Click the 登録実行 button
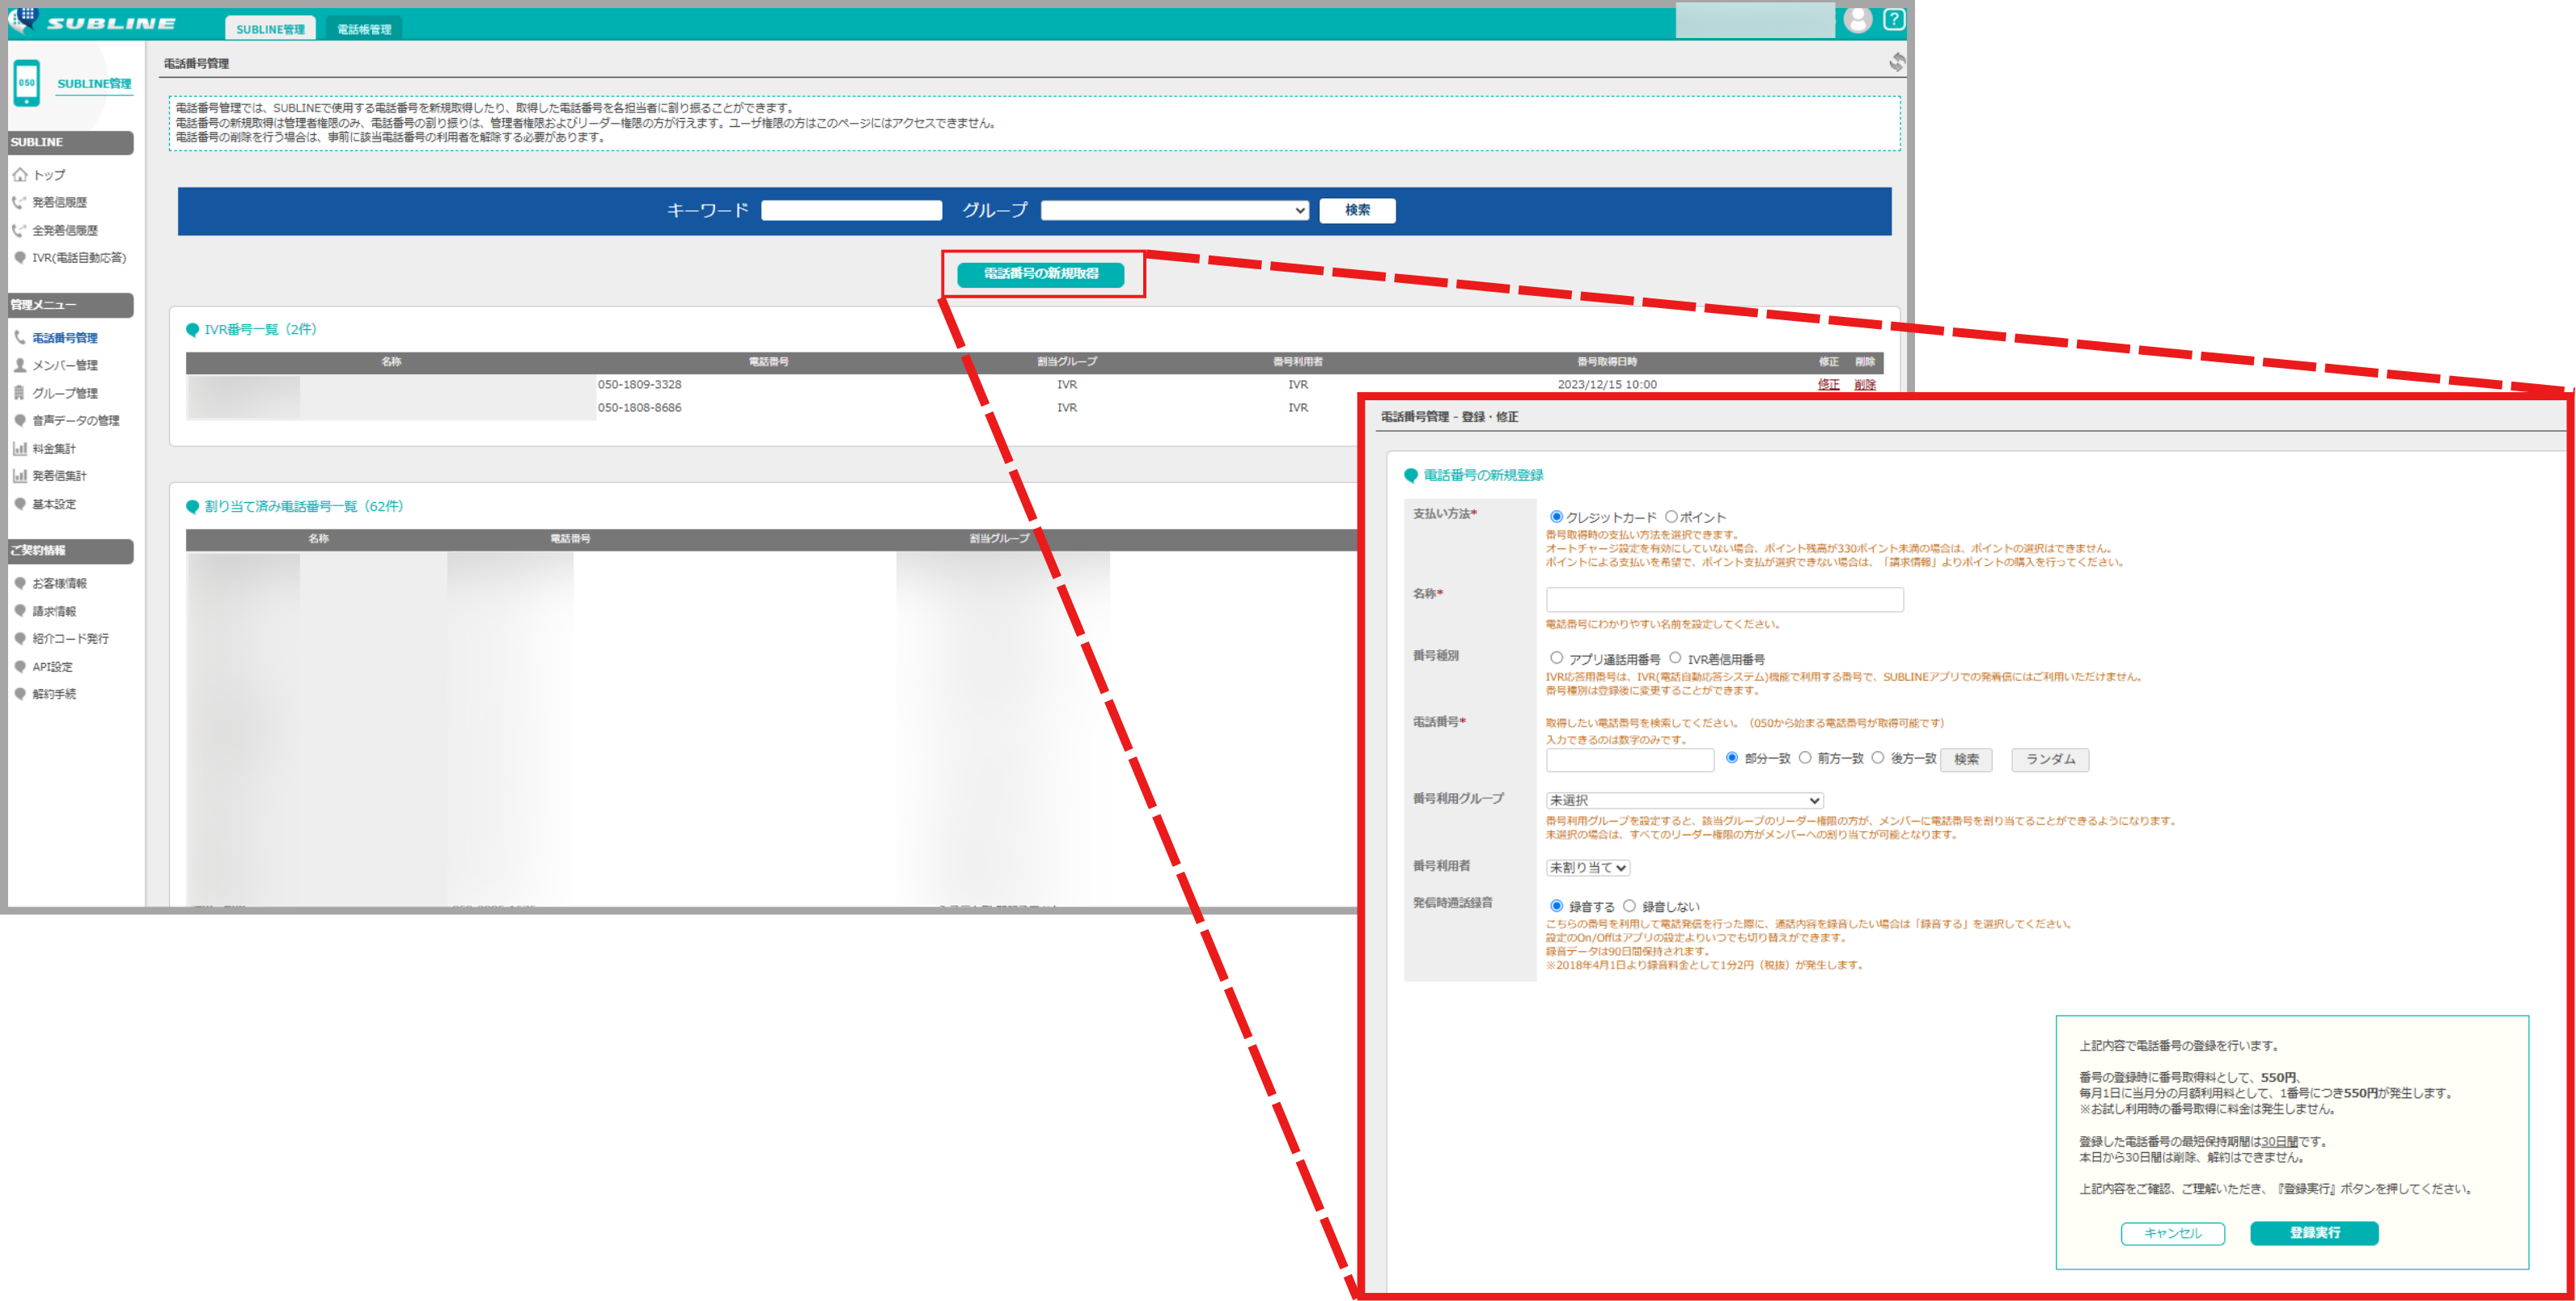This screenshot has height=1301, width=2576. [x=2313, y=1232]
